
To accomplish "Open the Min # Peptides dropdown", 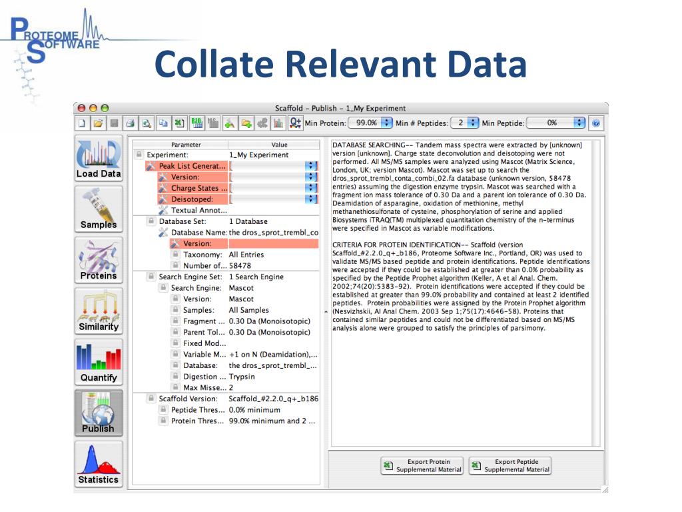I will pyautogui.click(x=464, y=123).
